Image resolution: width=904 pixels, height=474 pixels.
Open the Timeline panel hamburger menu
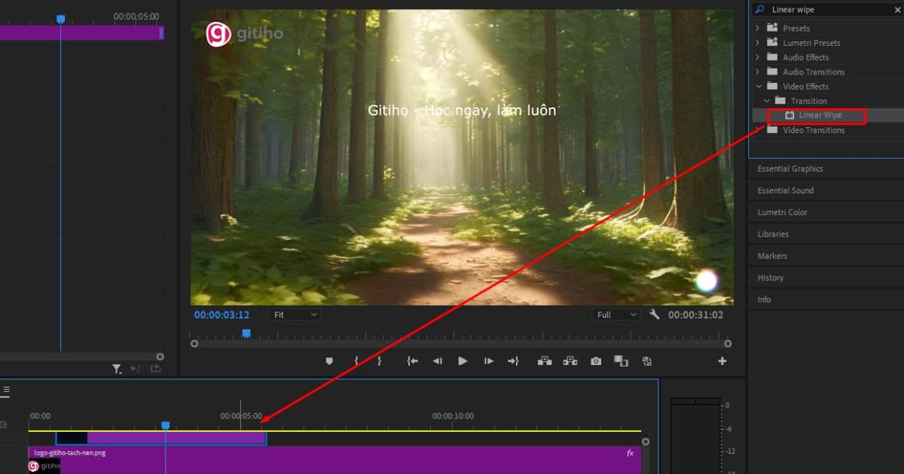tap(6, 390)
